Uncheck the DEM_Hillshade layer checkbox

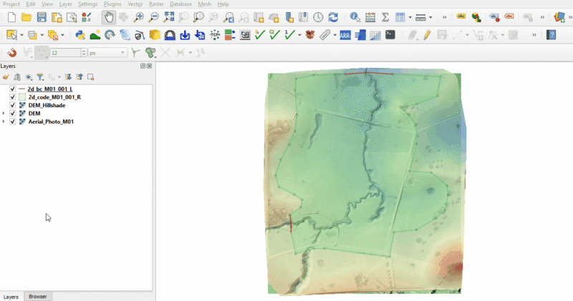click(13, 105)
